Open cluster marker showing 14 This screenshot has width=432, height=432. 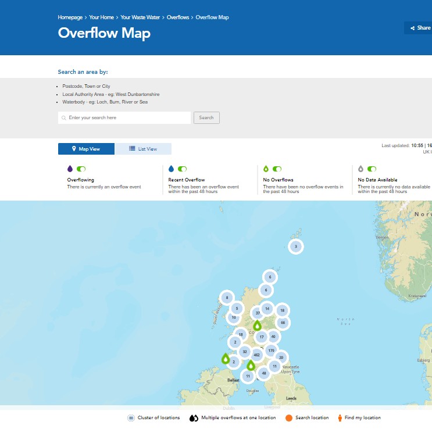pos(267,309)
